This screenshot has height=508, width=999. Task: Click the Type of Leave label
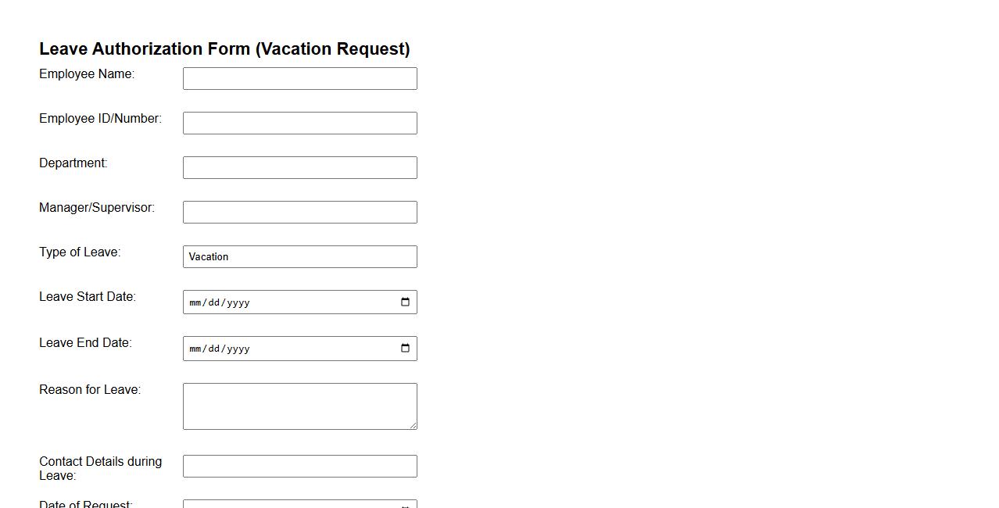[79, 252]
